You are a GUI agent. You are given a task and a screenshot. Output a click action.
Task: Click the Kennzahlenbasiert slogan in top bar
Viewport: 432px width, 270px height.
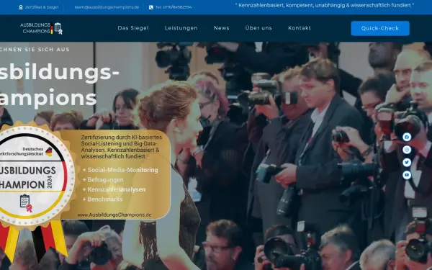click(325, 5)
